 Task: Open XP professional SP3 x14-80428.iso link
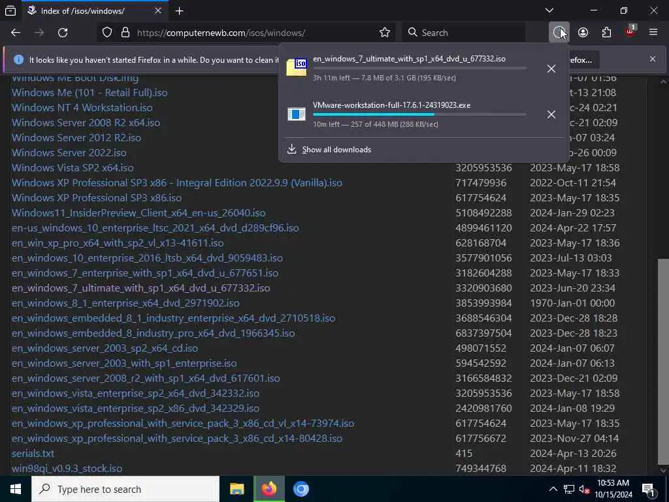[x=176, y=439]
